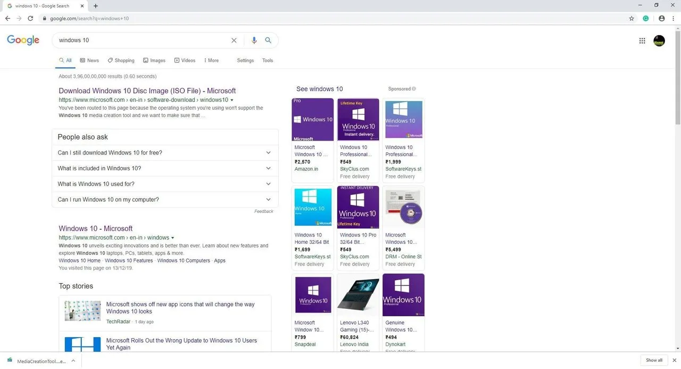Image resolution: width=681 pixels, height=369 pixels.
Task: Open the DRM - Online St ad at ₹5,499
Action: point(403,228)
